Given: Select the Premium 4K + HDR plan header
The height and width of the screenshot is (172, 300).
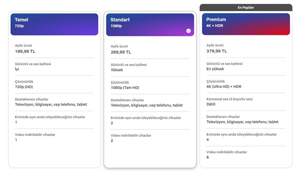Looking at the screenshot, I should coord(246,24).
